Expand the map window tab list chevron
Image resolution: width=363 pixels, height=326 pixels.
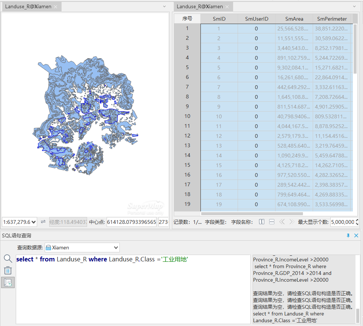pos(164,6)
